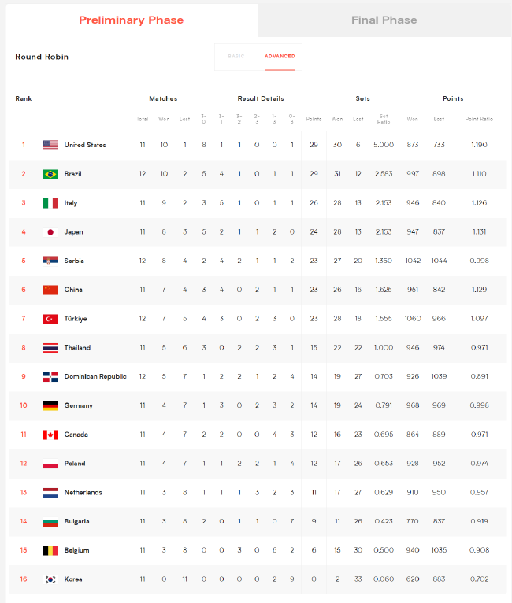The width and height of the screenshot is (512, 603).
Task: Click the Belgium flag icon
Action: pos(50,550)
